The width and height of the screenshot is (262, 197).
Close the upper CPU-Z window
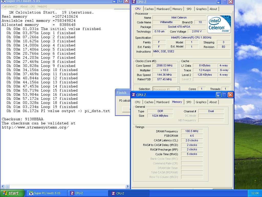(x=231, y=2)
